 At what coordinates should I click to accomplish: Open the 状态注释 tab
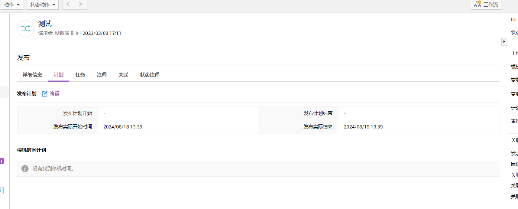pyautogui.click(x=150, y=75)
